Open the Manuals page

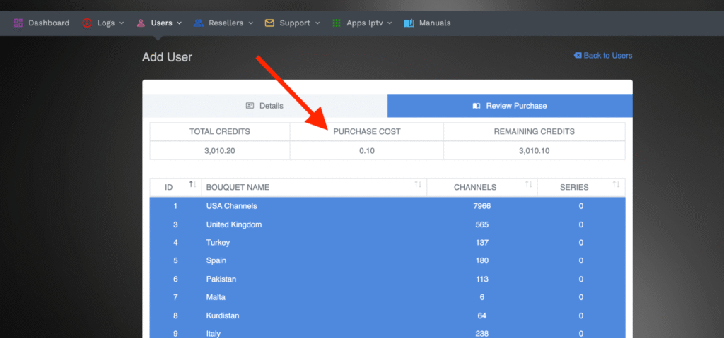click(x=427, y=23)
